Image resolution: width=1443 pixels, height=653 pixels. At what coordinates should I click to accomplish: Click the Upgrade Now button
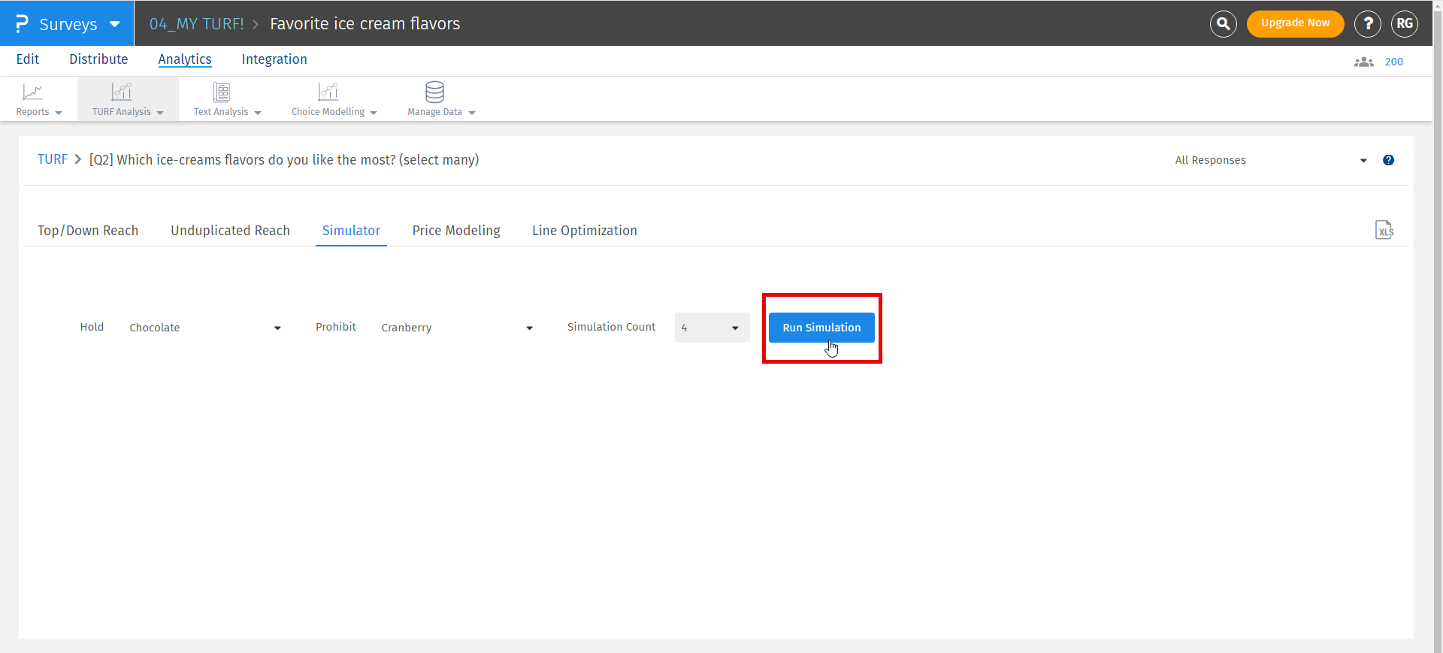tap(1295, 23)
